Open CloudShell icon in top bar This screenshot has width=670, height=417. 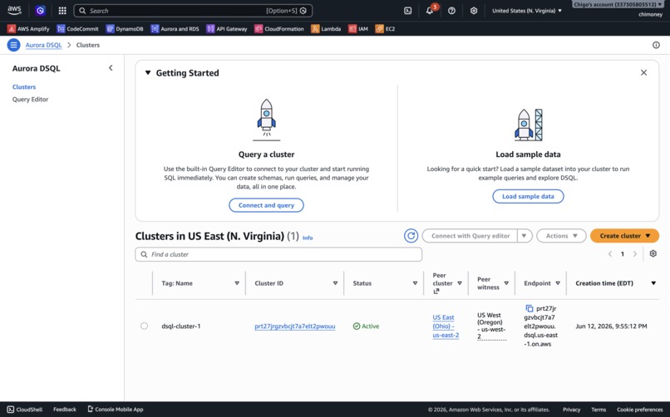point(407,11)
